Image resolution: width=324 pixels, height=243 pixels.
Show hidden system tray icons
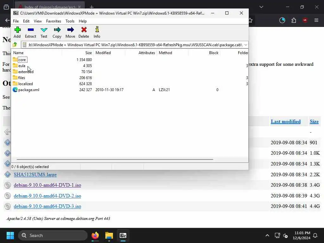[x=267, y=235]
